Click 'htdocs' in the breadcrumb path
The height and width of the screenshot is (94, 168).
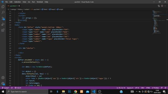[x=20, y=9]
